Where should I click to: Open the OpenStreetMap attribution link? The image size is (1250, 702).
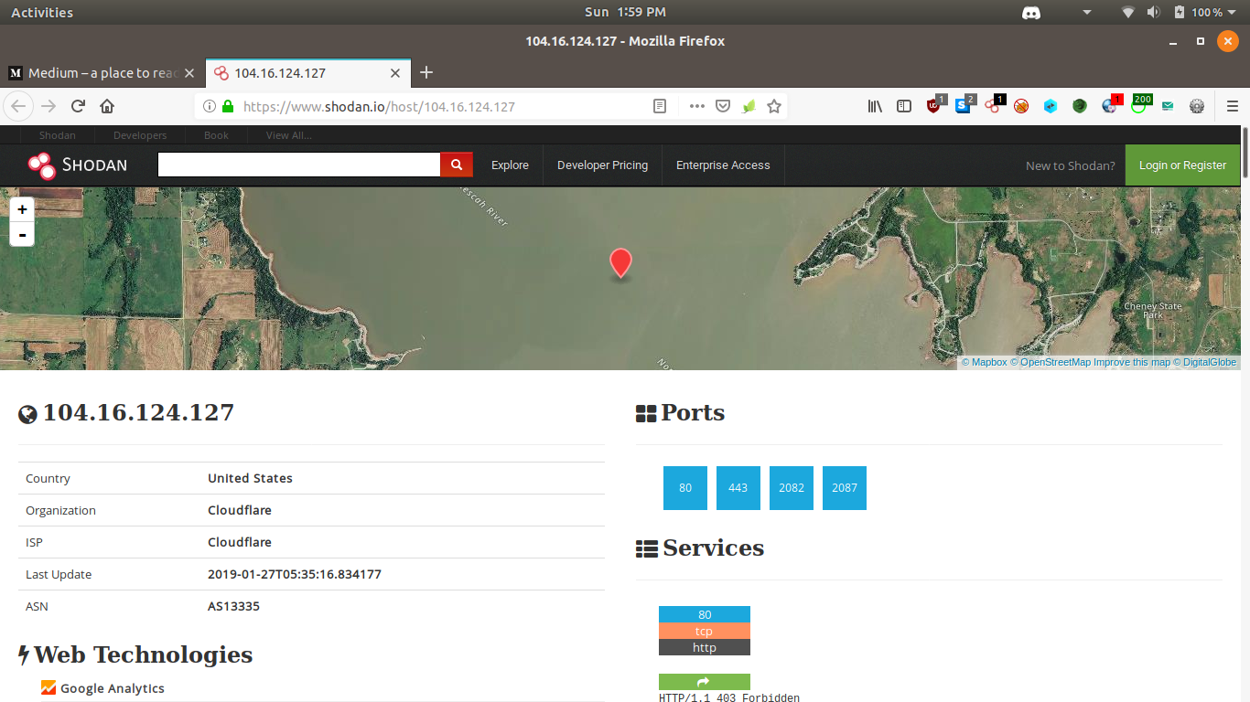point(1051,363)
